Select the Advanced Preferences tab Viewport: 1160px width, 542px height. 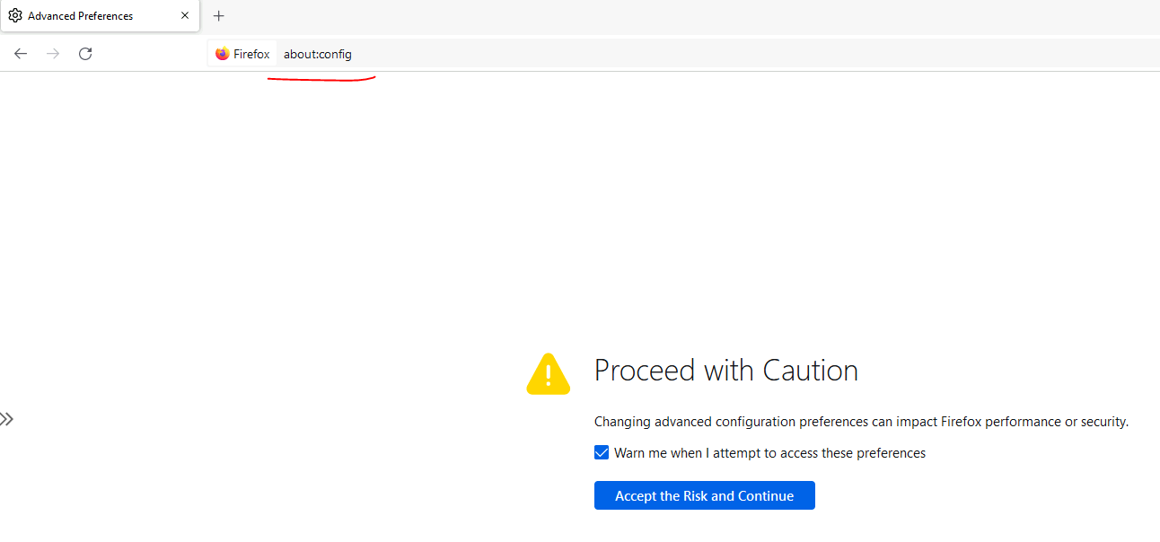pos(90,16)
